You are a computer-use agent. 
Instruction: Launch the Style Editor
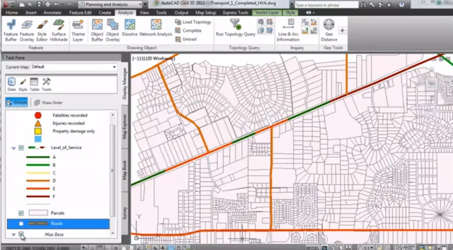point(42,30)
